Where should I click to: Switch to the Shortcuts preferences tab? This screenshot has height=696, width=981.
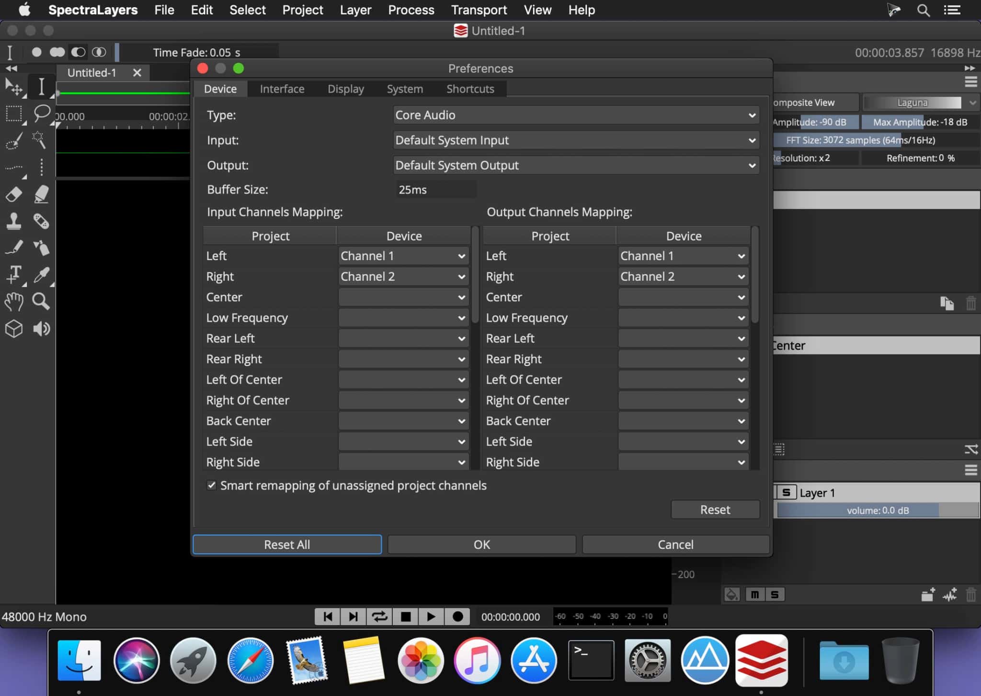pos(470,89)
